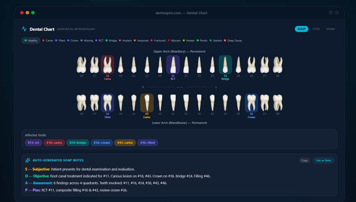Choose the Caries condition in legend

pos(48,41)
